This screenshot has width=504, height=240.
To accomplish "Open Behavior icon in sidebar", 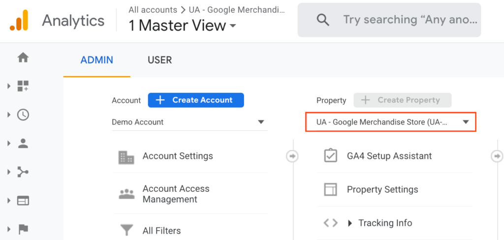I will tap(23, 201).
